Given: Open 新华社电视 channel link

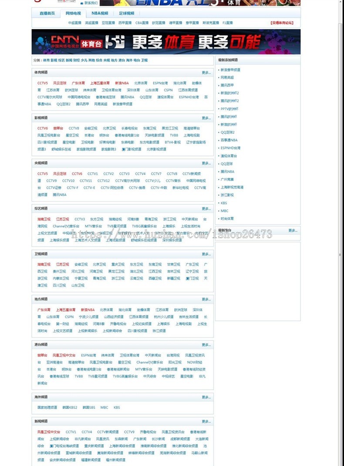Looking at the screenshot, I should [181, 188].
